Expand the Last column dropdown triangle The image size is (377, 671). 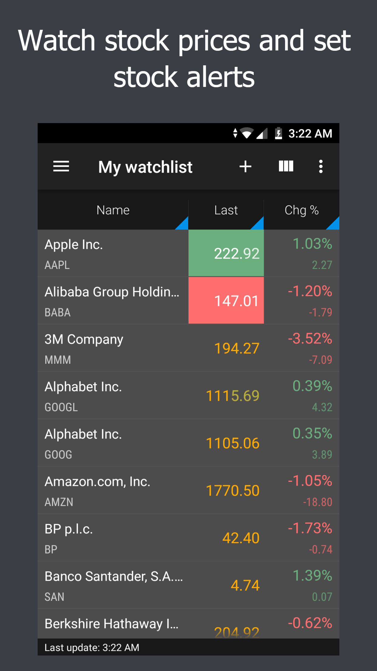(x=257, y=223)
